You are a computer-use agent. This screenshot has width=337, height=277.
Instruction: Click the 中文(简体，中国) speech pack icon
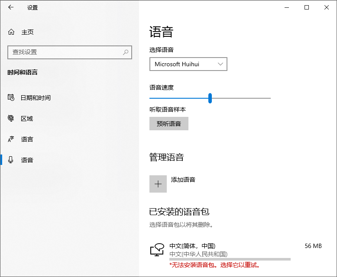coord(157,250)
